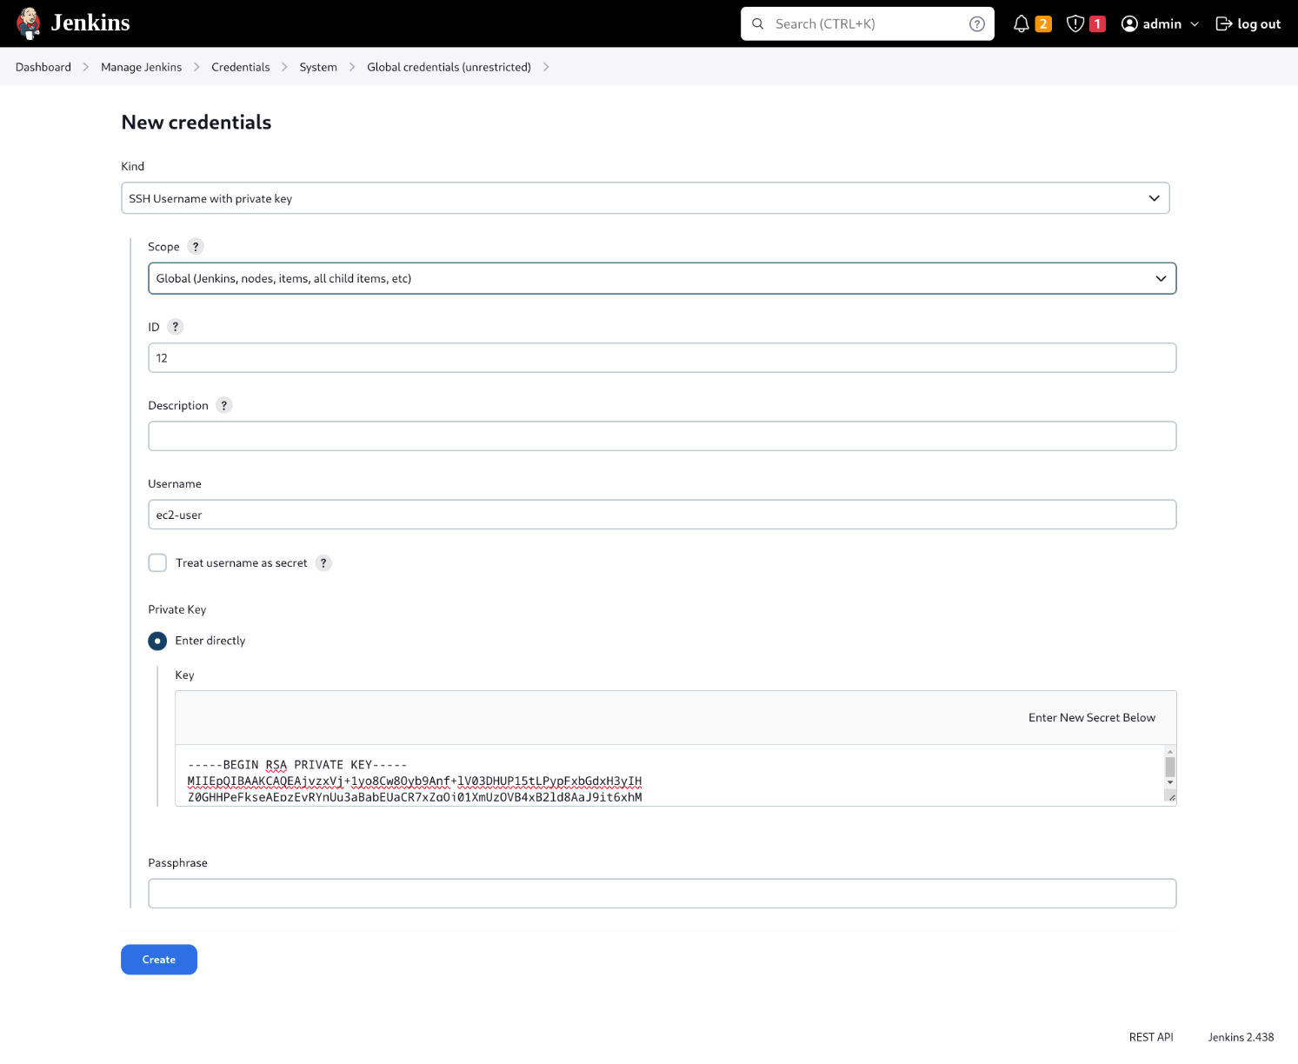Focus the Search (CTRL+K) box
This screenshot has width=1298, height=1064.
click(x=868, y=24)
